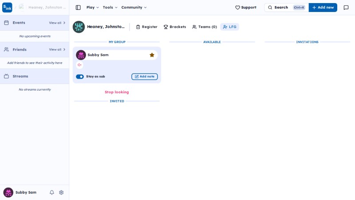The image size is (355, 200).
Task: Open the Teams (0) tab
Action: point(205,27)
